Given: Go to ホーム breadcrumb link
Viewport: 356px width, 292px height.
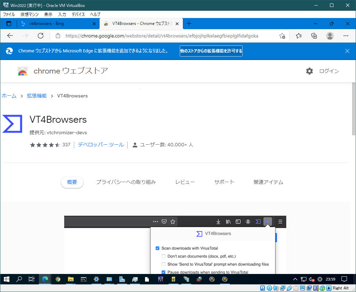Looking at the screenshot, I should pyautogui.click(x=9, y=96).
